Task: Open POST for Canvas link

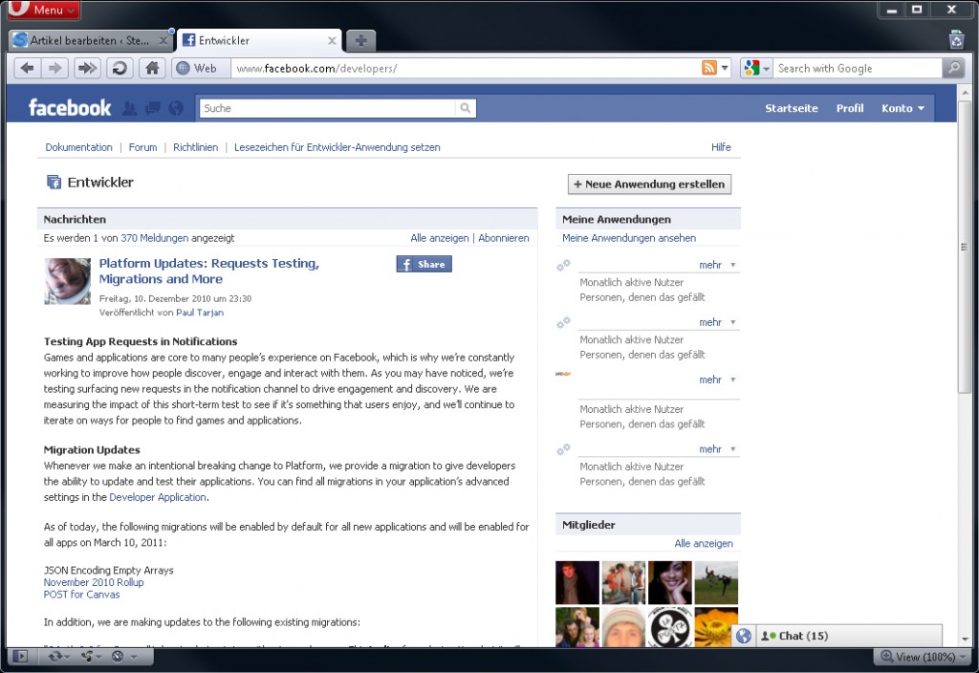Action: [x=82, y=595]
